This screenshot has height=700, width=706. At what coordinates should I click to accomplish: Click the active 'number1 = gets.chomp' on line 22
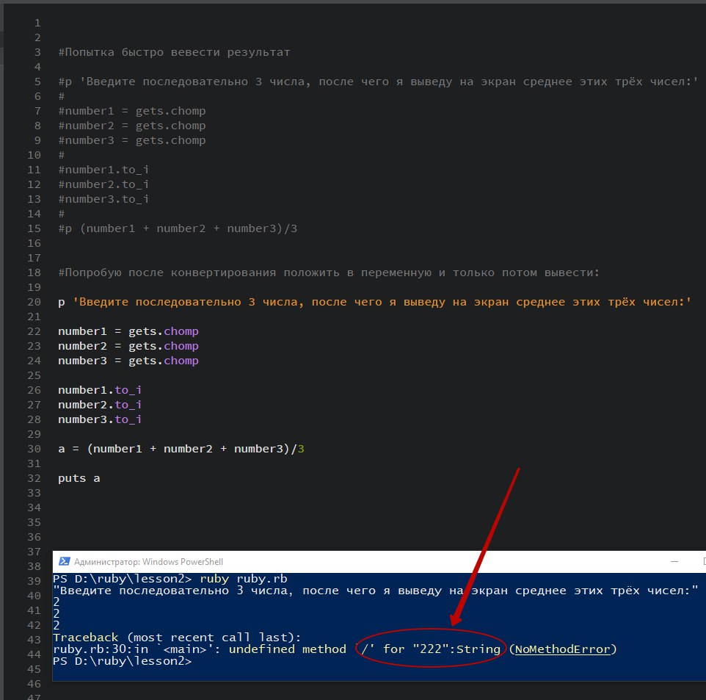tap(128, 331)
